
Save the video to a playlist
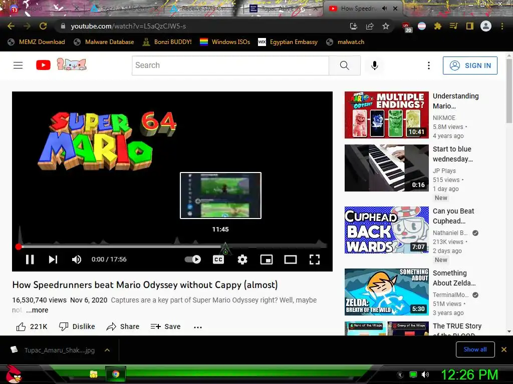165,326
